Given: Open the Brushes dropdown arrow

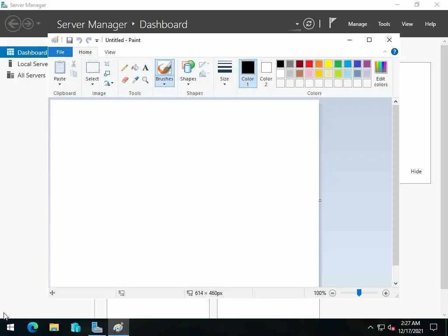Looking at the screenshot, I should (164, 84).
